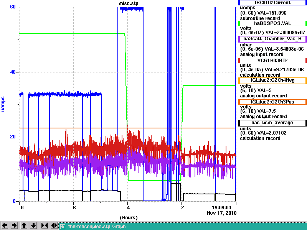Select the haBDSPOS.VAL curve legend button
Viewport: 307px width, 230px height.
point(272,23)
